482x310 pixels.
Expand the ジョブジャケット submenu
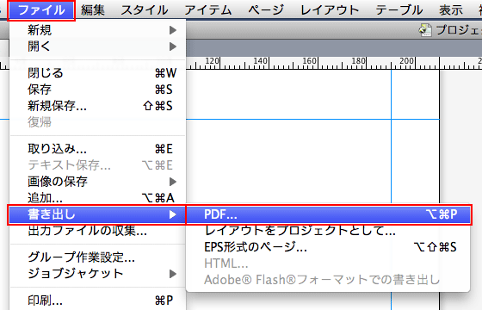(x=98, y=274)
